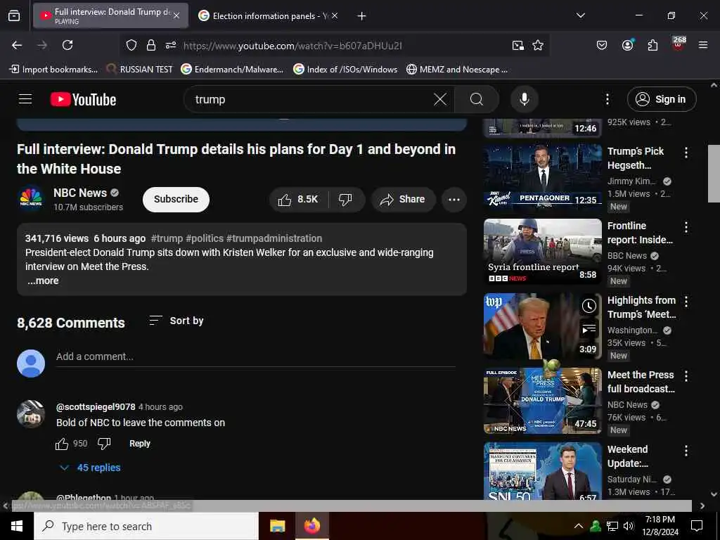Reply to scottspiegel9078 comment
The height and width of the screenshot is (540, 720).
click(x=140, y=444)
